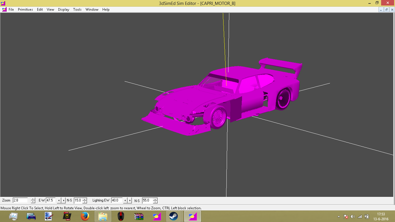Click the Lighting EW value field

pyautogui.click(x=117, y=200)
